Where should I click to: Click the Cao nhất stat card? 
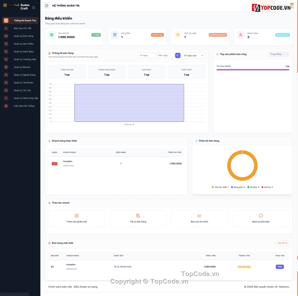point(146,72)
